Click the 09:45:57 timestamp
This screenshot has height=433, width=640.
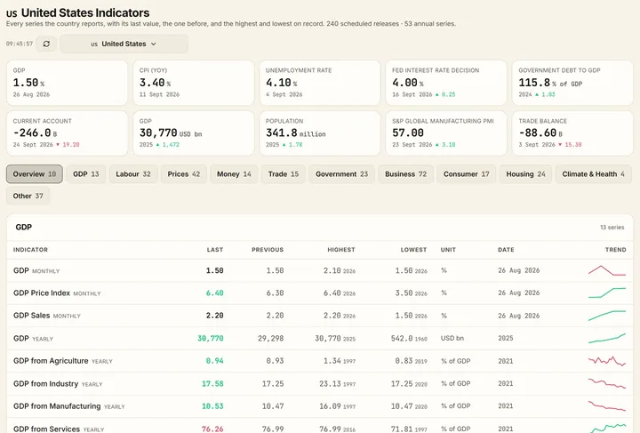point(20,44)
